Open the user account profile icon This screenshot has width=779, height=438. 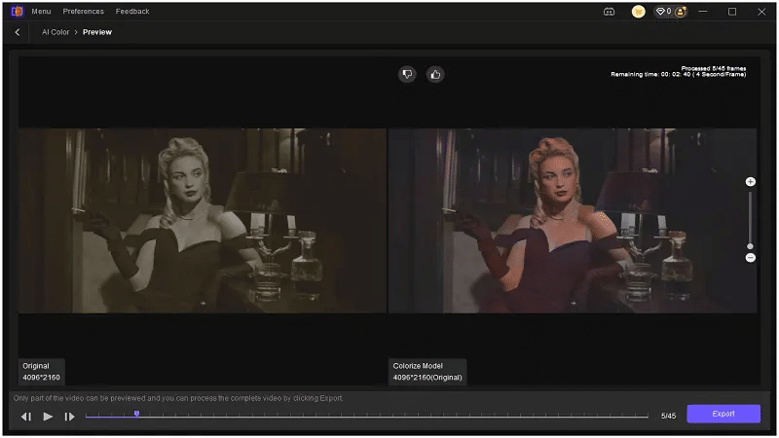pyautogui.click(x=681, y=12)
